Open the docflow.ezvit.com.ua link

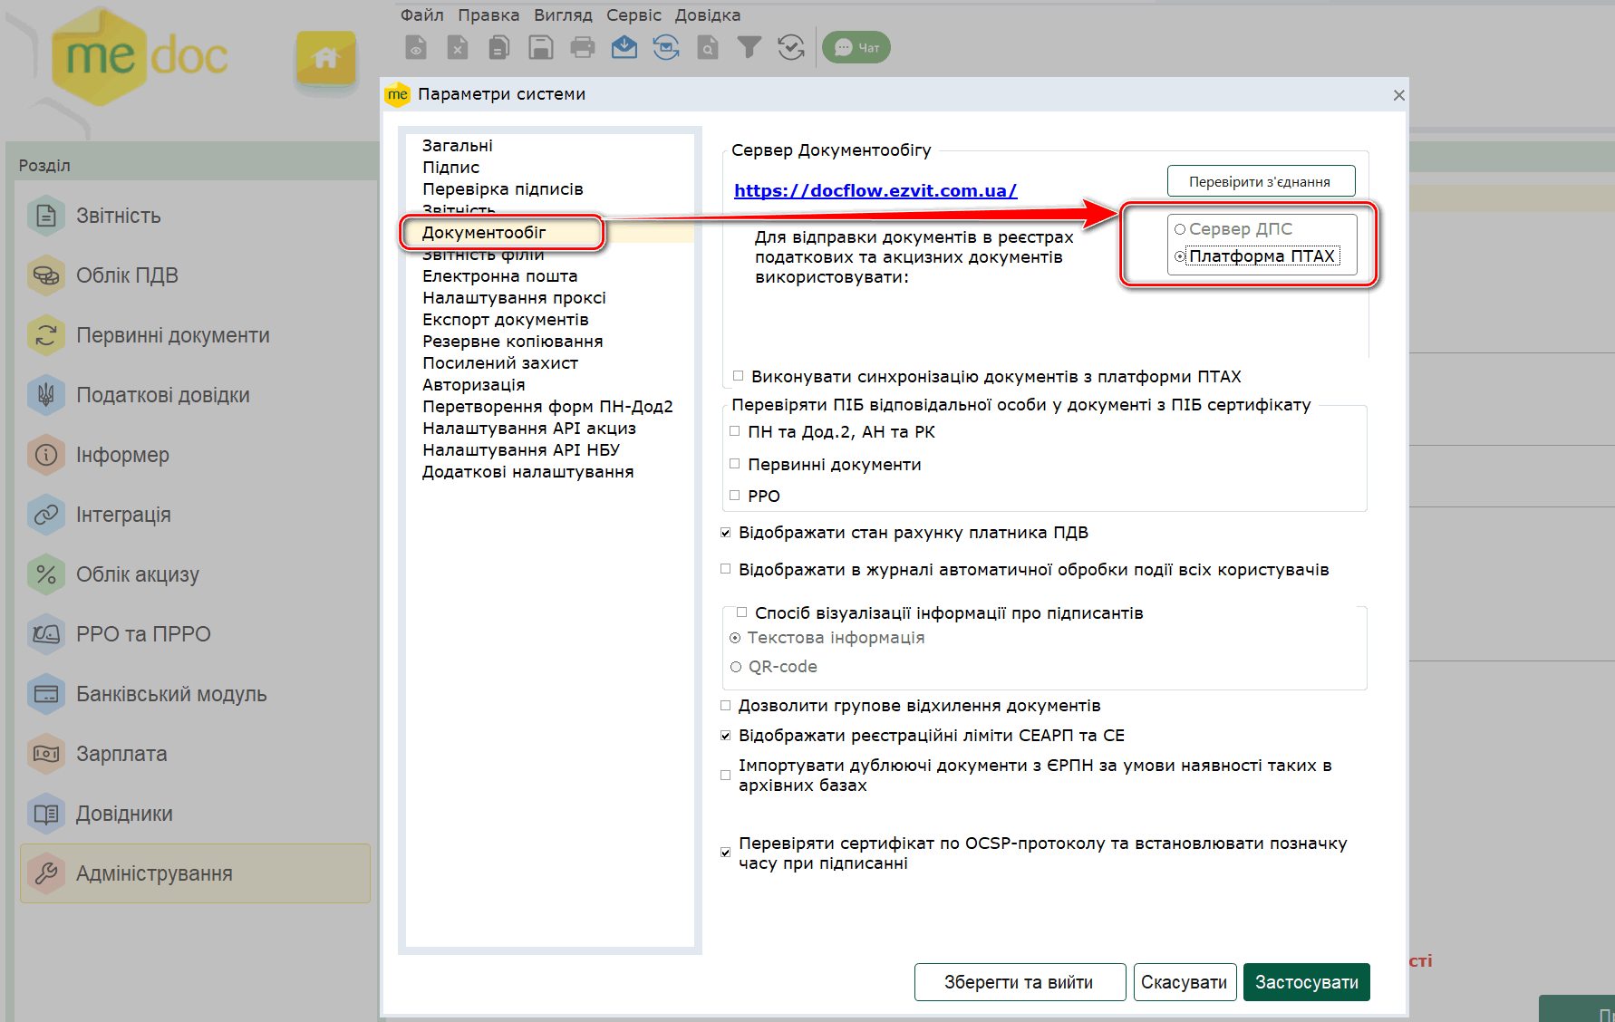(875, 190)
